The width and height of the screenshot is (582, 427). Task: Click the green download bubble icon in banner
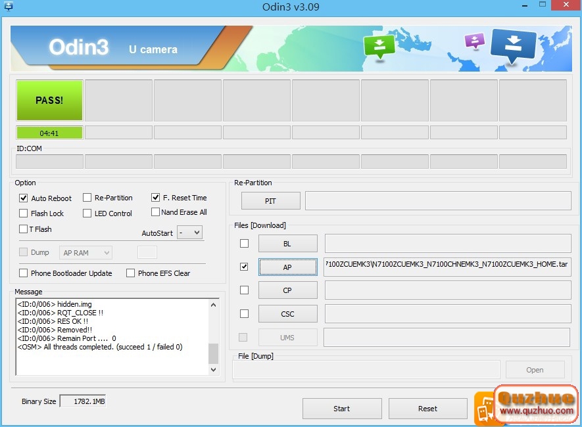click(379, 47)
